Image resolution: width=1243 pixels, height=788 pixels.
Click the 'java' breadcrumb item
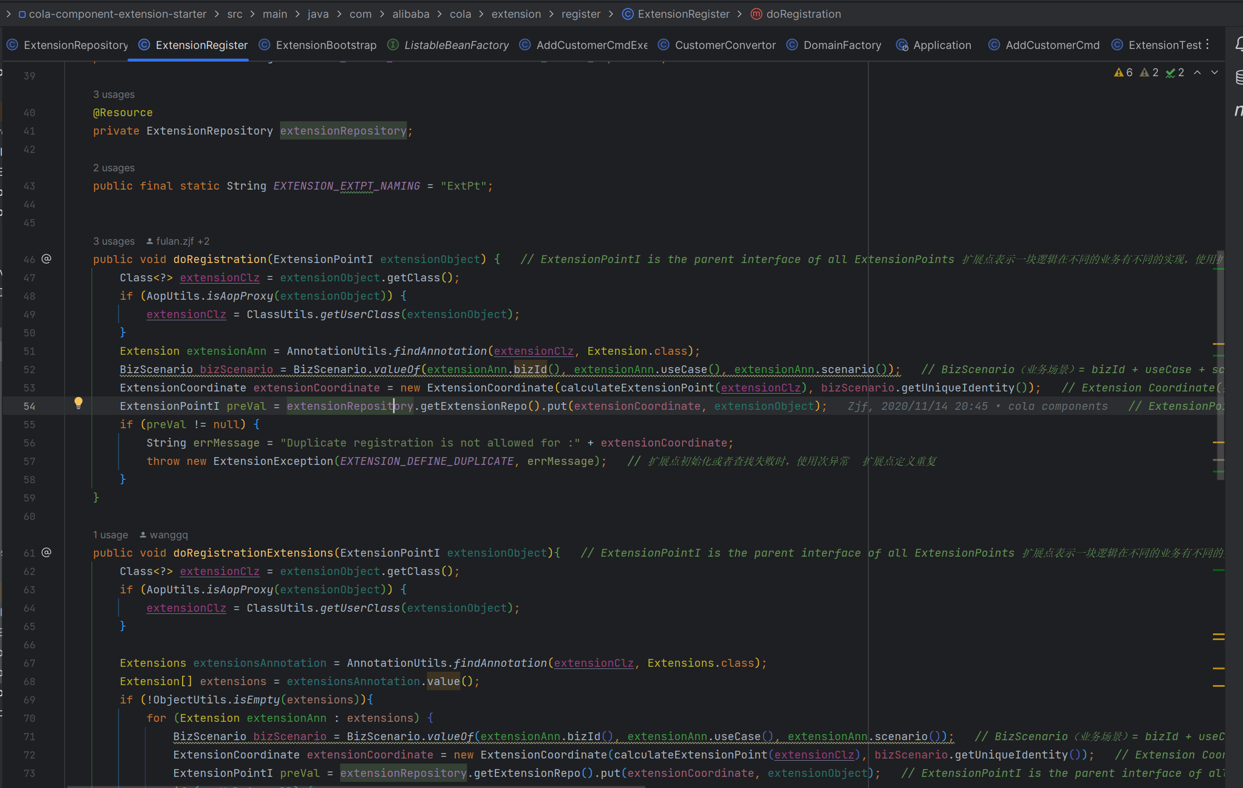pos(318,14)
